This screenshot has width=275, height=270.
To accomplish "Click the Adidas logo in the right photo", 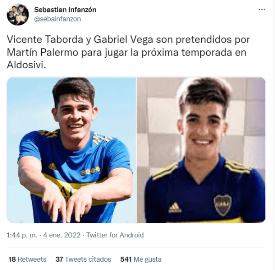I will (175, 208).
